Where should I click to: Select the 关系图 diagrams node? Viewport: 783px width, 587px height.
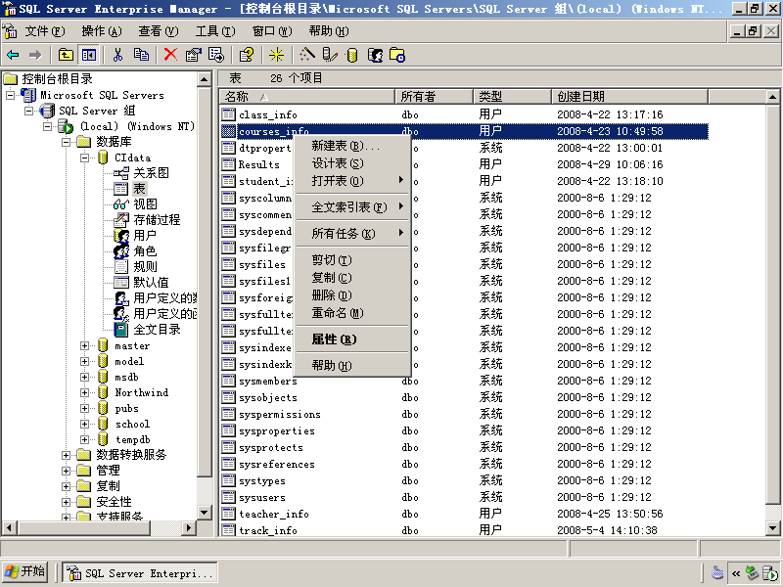coord(152,173)
